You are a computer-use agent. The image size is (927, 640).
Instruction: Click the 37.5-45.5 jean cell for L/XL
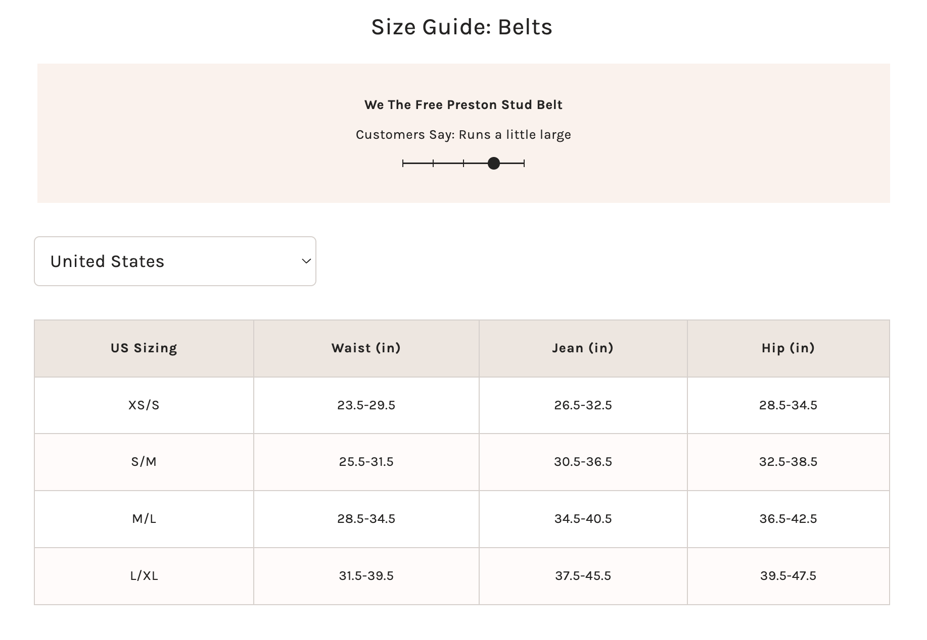coord(583,576)
